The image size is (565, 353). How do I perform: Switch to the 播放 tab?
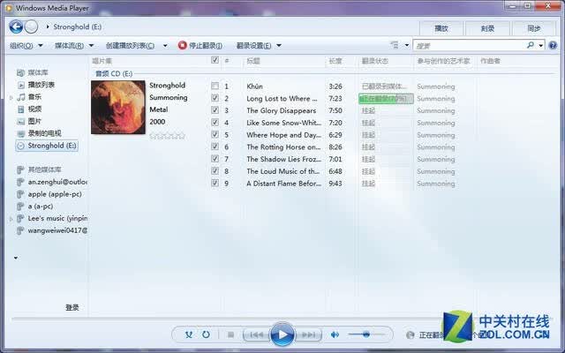coord(441,28)
